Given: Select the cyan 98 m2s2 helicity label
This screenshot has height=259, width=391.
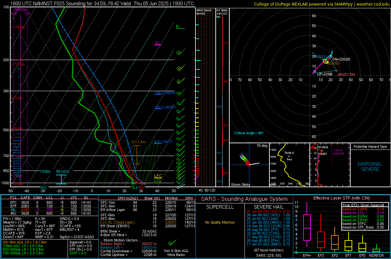Looking at the screenshot, I should [63, 171].
